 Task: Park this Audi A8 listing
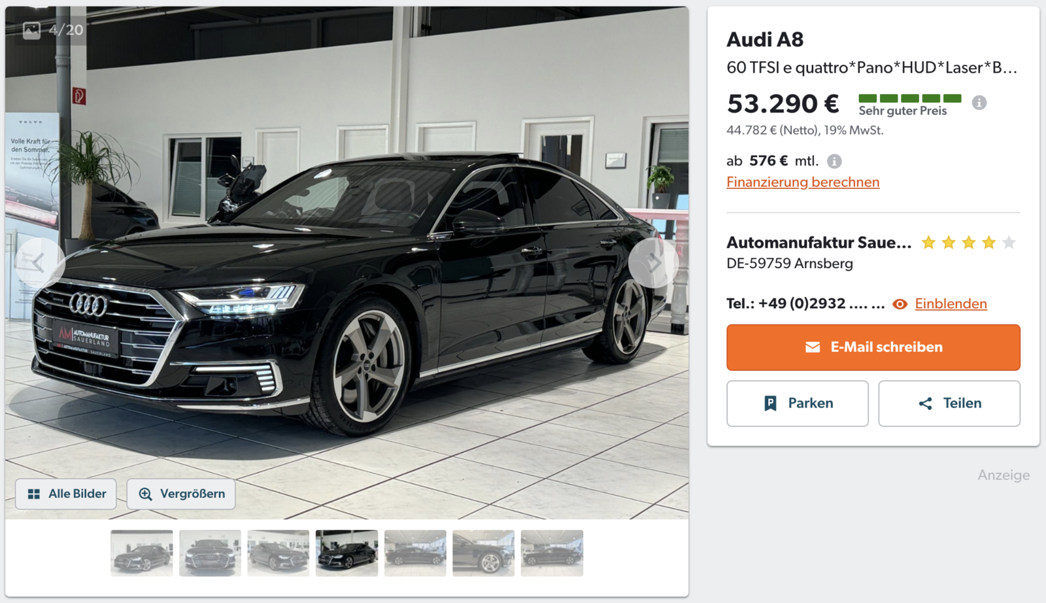click(797, 404)
